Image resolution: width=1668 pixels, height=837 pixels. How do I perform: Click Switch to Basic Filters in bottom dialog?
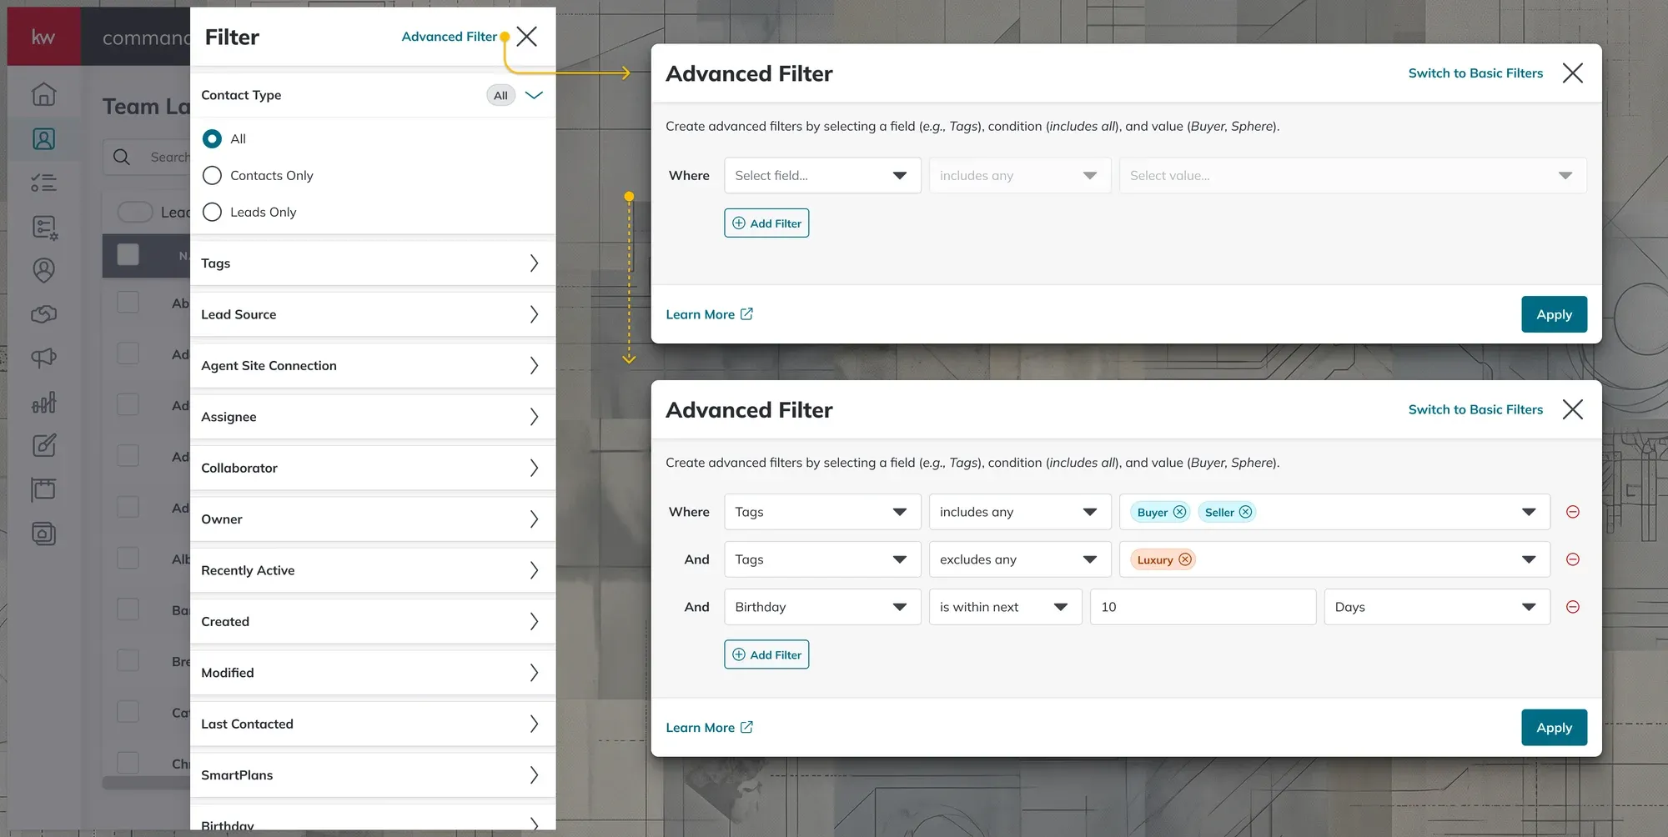click(x=1475, y=409)
